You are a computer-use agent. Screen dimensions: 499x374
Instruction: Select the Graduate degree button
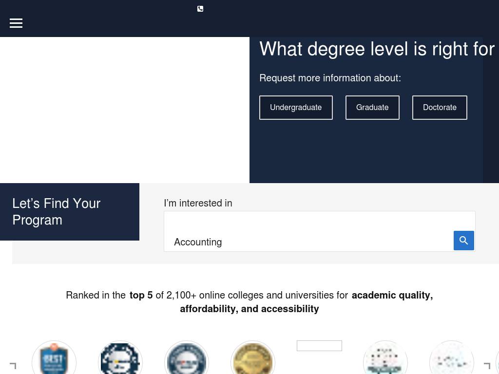pyautogui.click(x=372, y=108)
